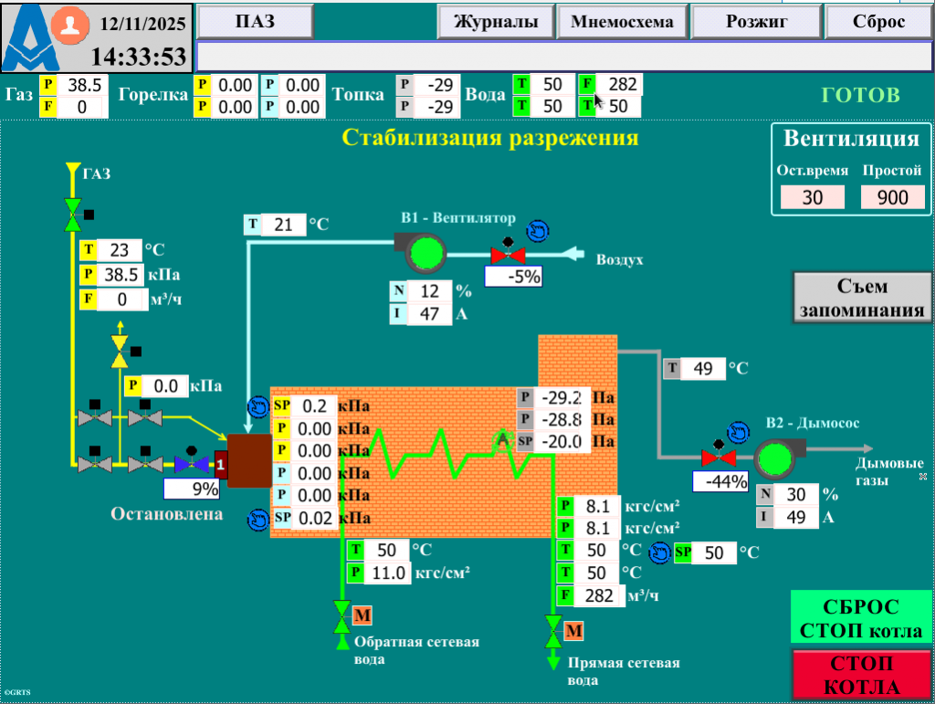Viewport: 935px width, 704px height.
Task: Toggle manual mode hand icon beside SP 0.2 кПа
Action: click(258, 406)
